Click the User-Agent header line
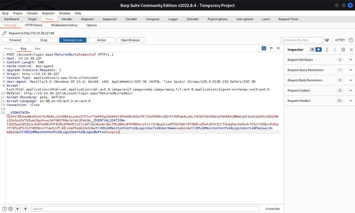The height and width of the screenshot is (213, 355). 131,82
